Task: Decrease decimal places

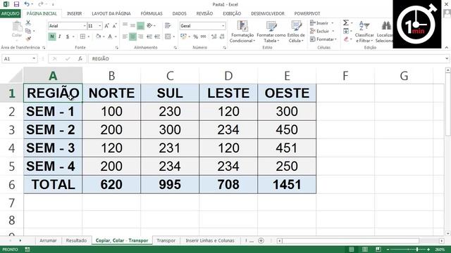Action: click(222, 37)
